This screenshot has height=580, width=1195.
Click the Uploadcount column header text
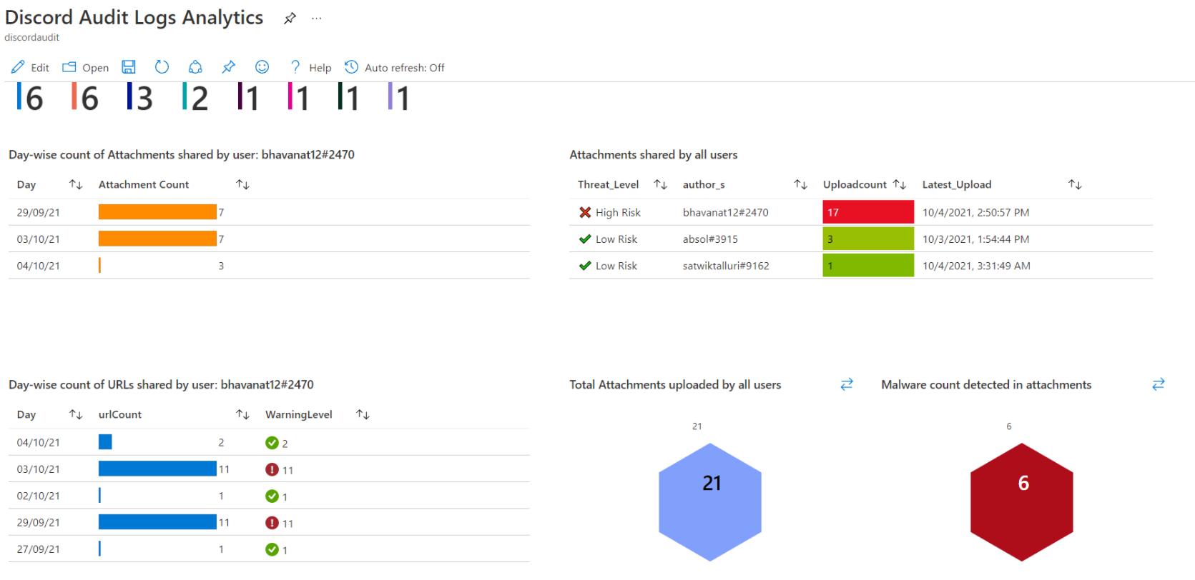855,184
